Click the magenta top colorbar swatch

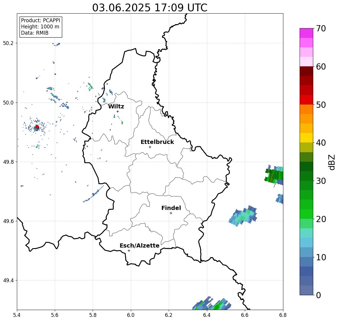306,33
